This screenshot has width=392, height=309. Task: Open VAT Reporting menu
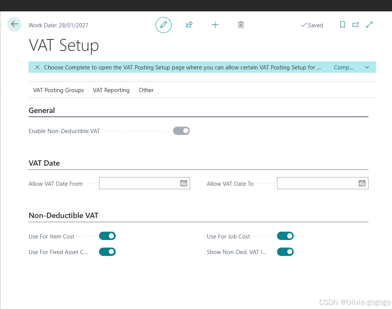pyautogui.click(x=111, y=90)
